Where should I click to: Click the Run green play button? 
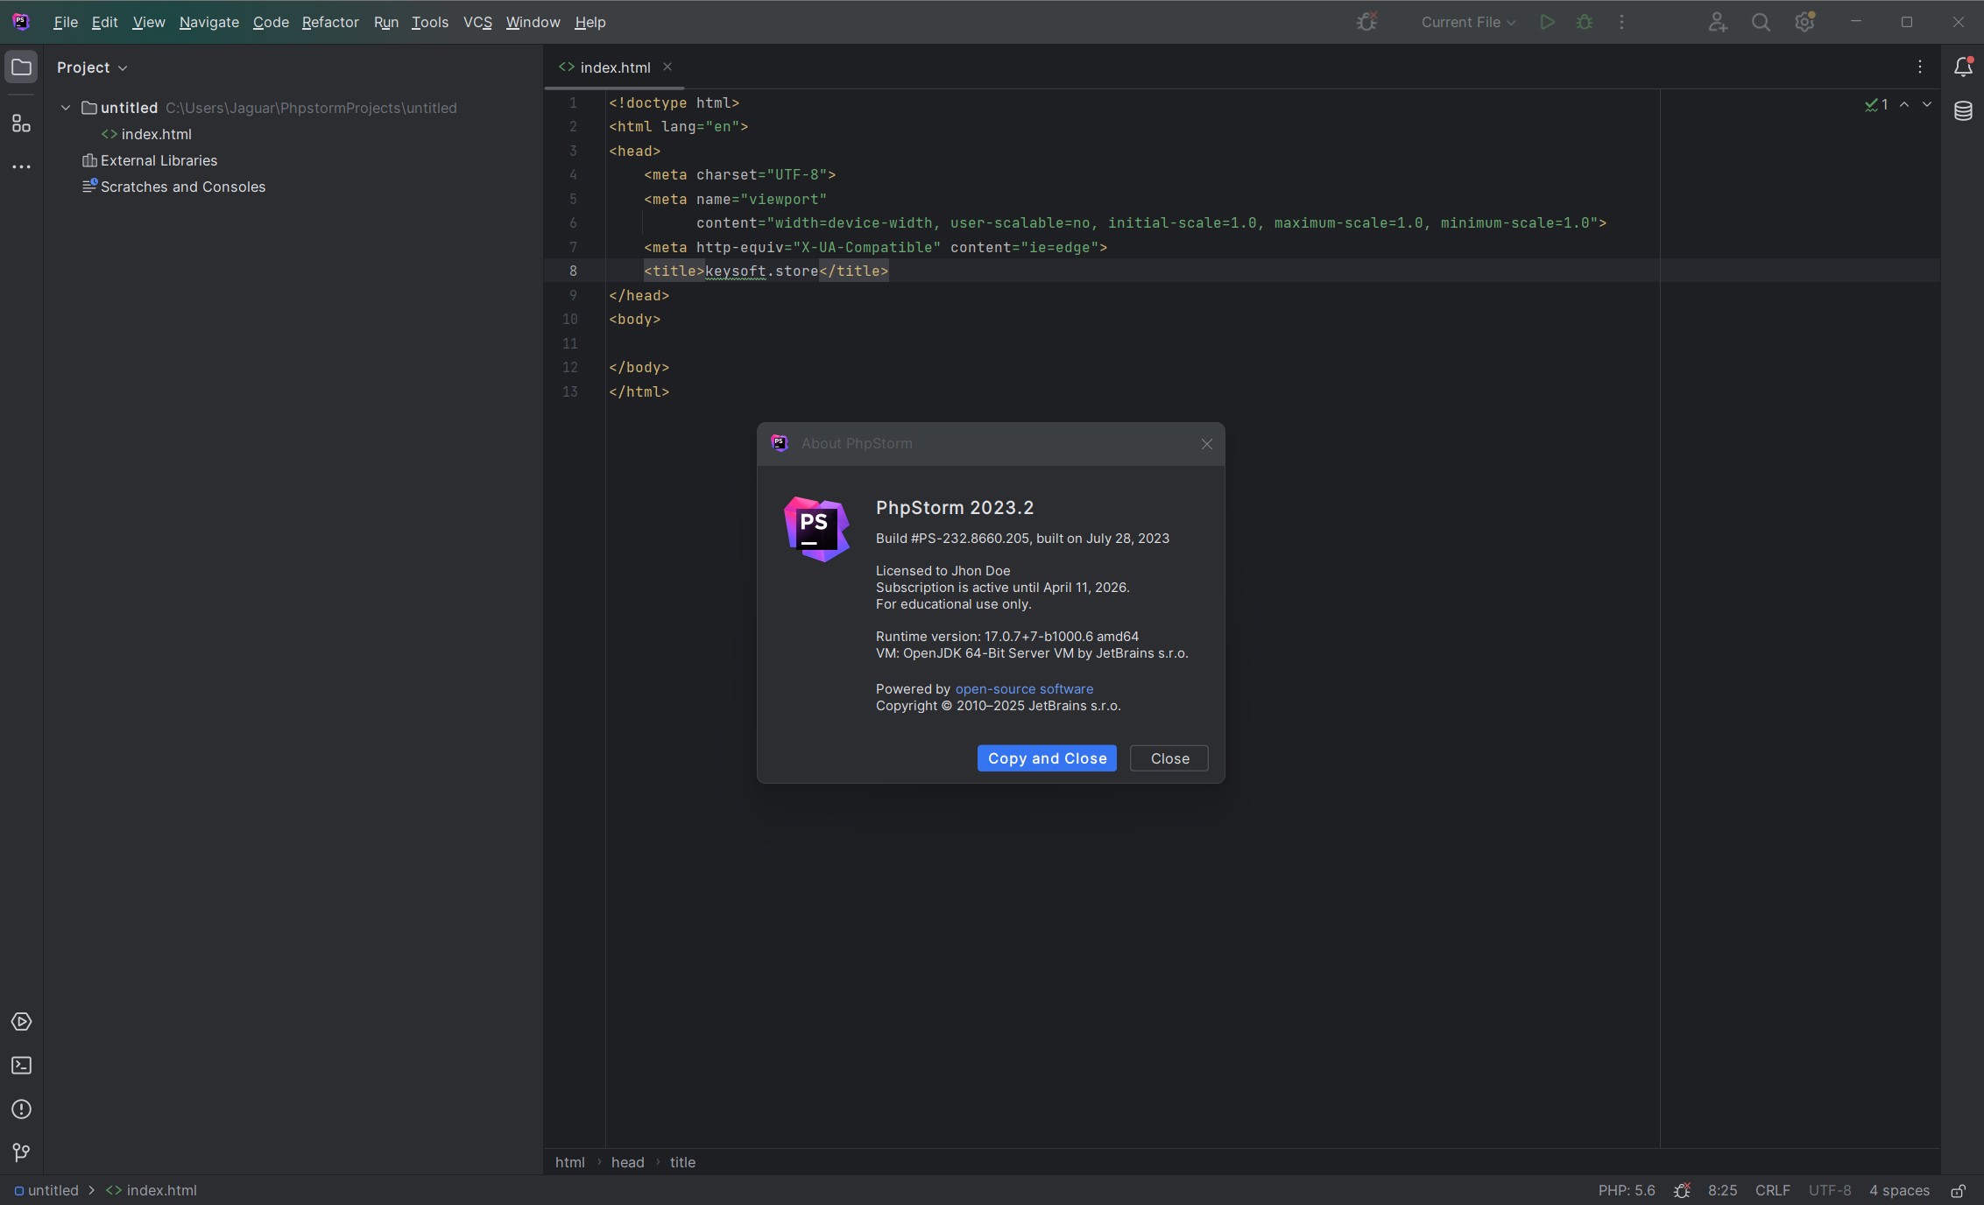1548,23
